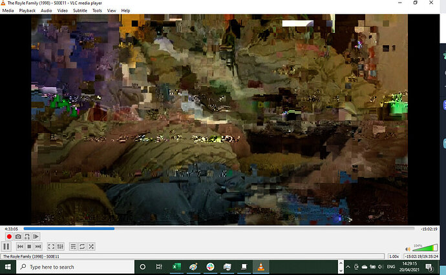Click the red Record button

[x=9, y=236]
